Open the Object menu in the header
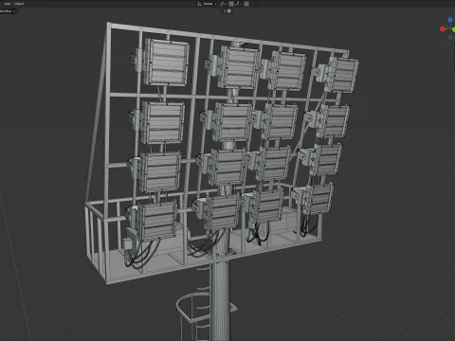455x341 pixels. tap(19, 4)
